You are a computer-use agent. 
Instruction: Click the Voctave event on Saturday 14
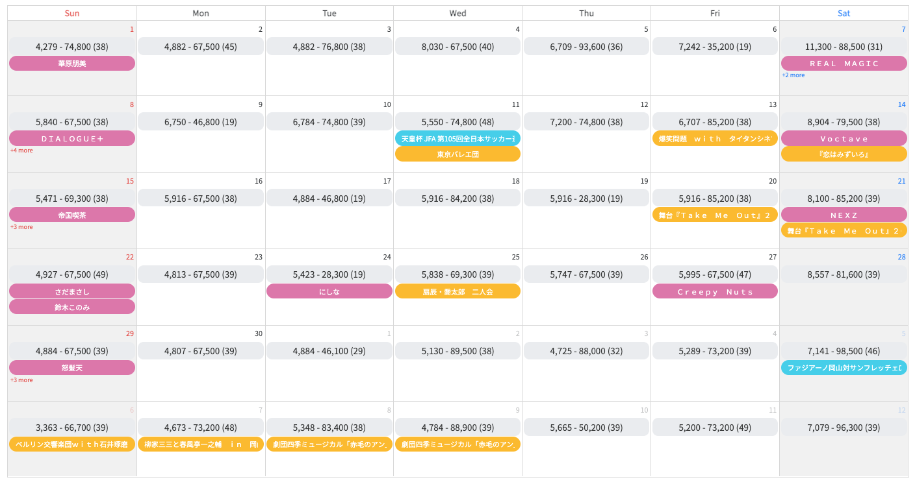pos(844,139)
